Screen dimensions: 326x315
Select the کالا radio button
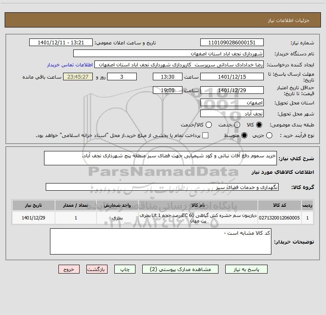[x=259, y=125]
